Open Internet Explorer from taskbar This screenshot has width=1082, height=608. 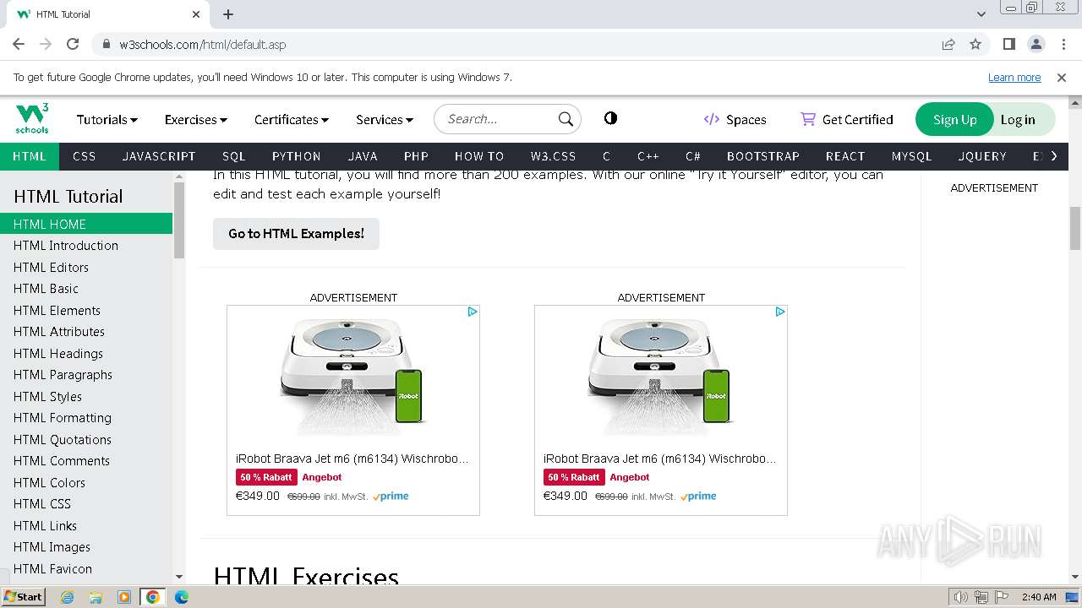[x=67, y=597]
